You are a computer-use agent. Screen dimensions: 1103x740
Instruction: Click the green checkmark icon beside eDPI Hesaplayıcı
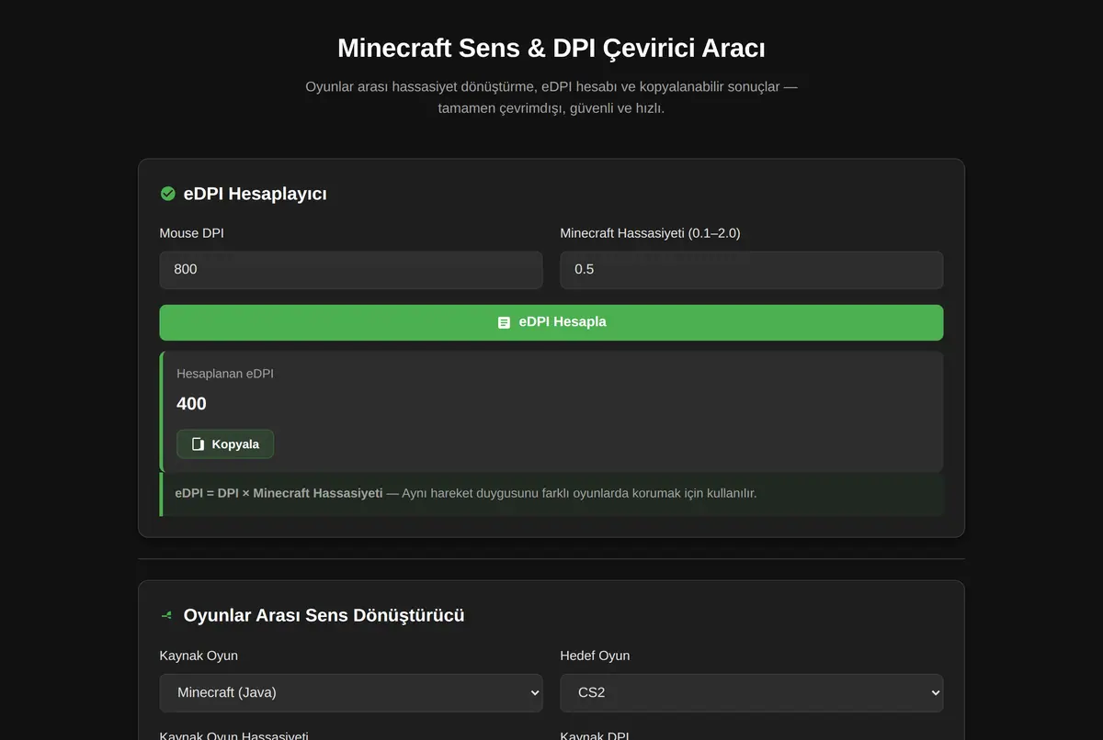pos(167,194)
